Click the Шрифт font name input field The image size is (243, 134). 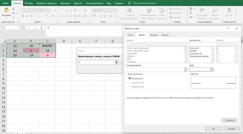[x=157, y=44]
